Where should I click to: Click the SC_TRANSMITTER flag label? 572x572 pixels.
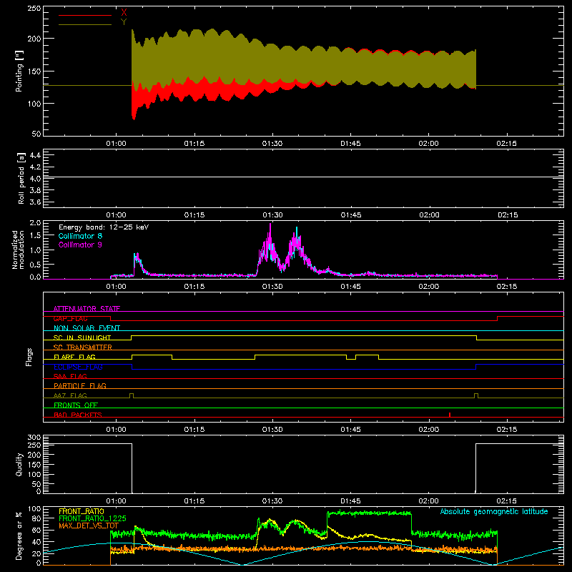coord(83,347)
